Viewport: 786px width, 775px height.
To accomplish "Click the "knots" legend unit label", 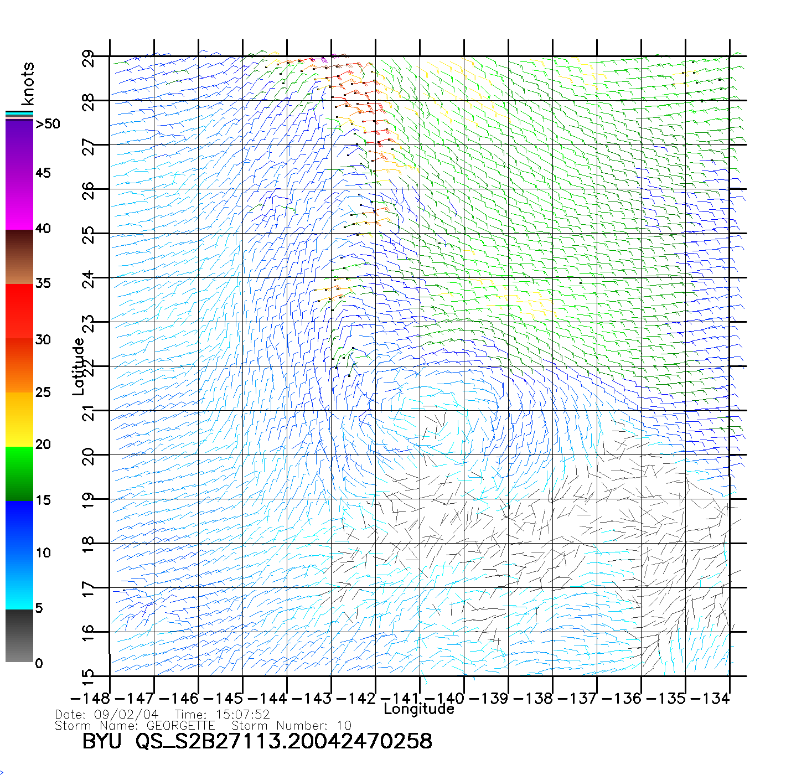I will (28, 84).
